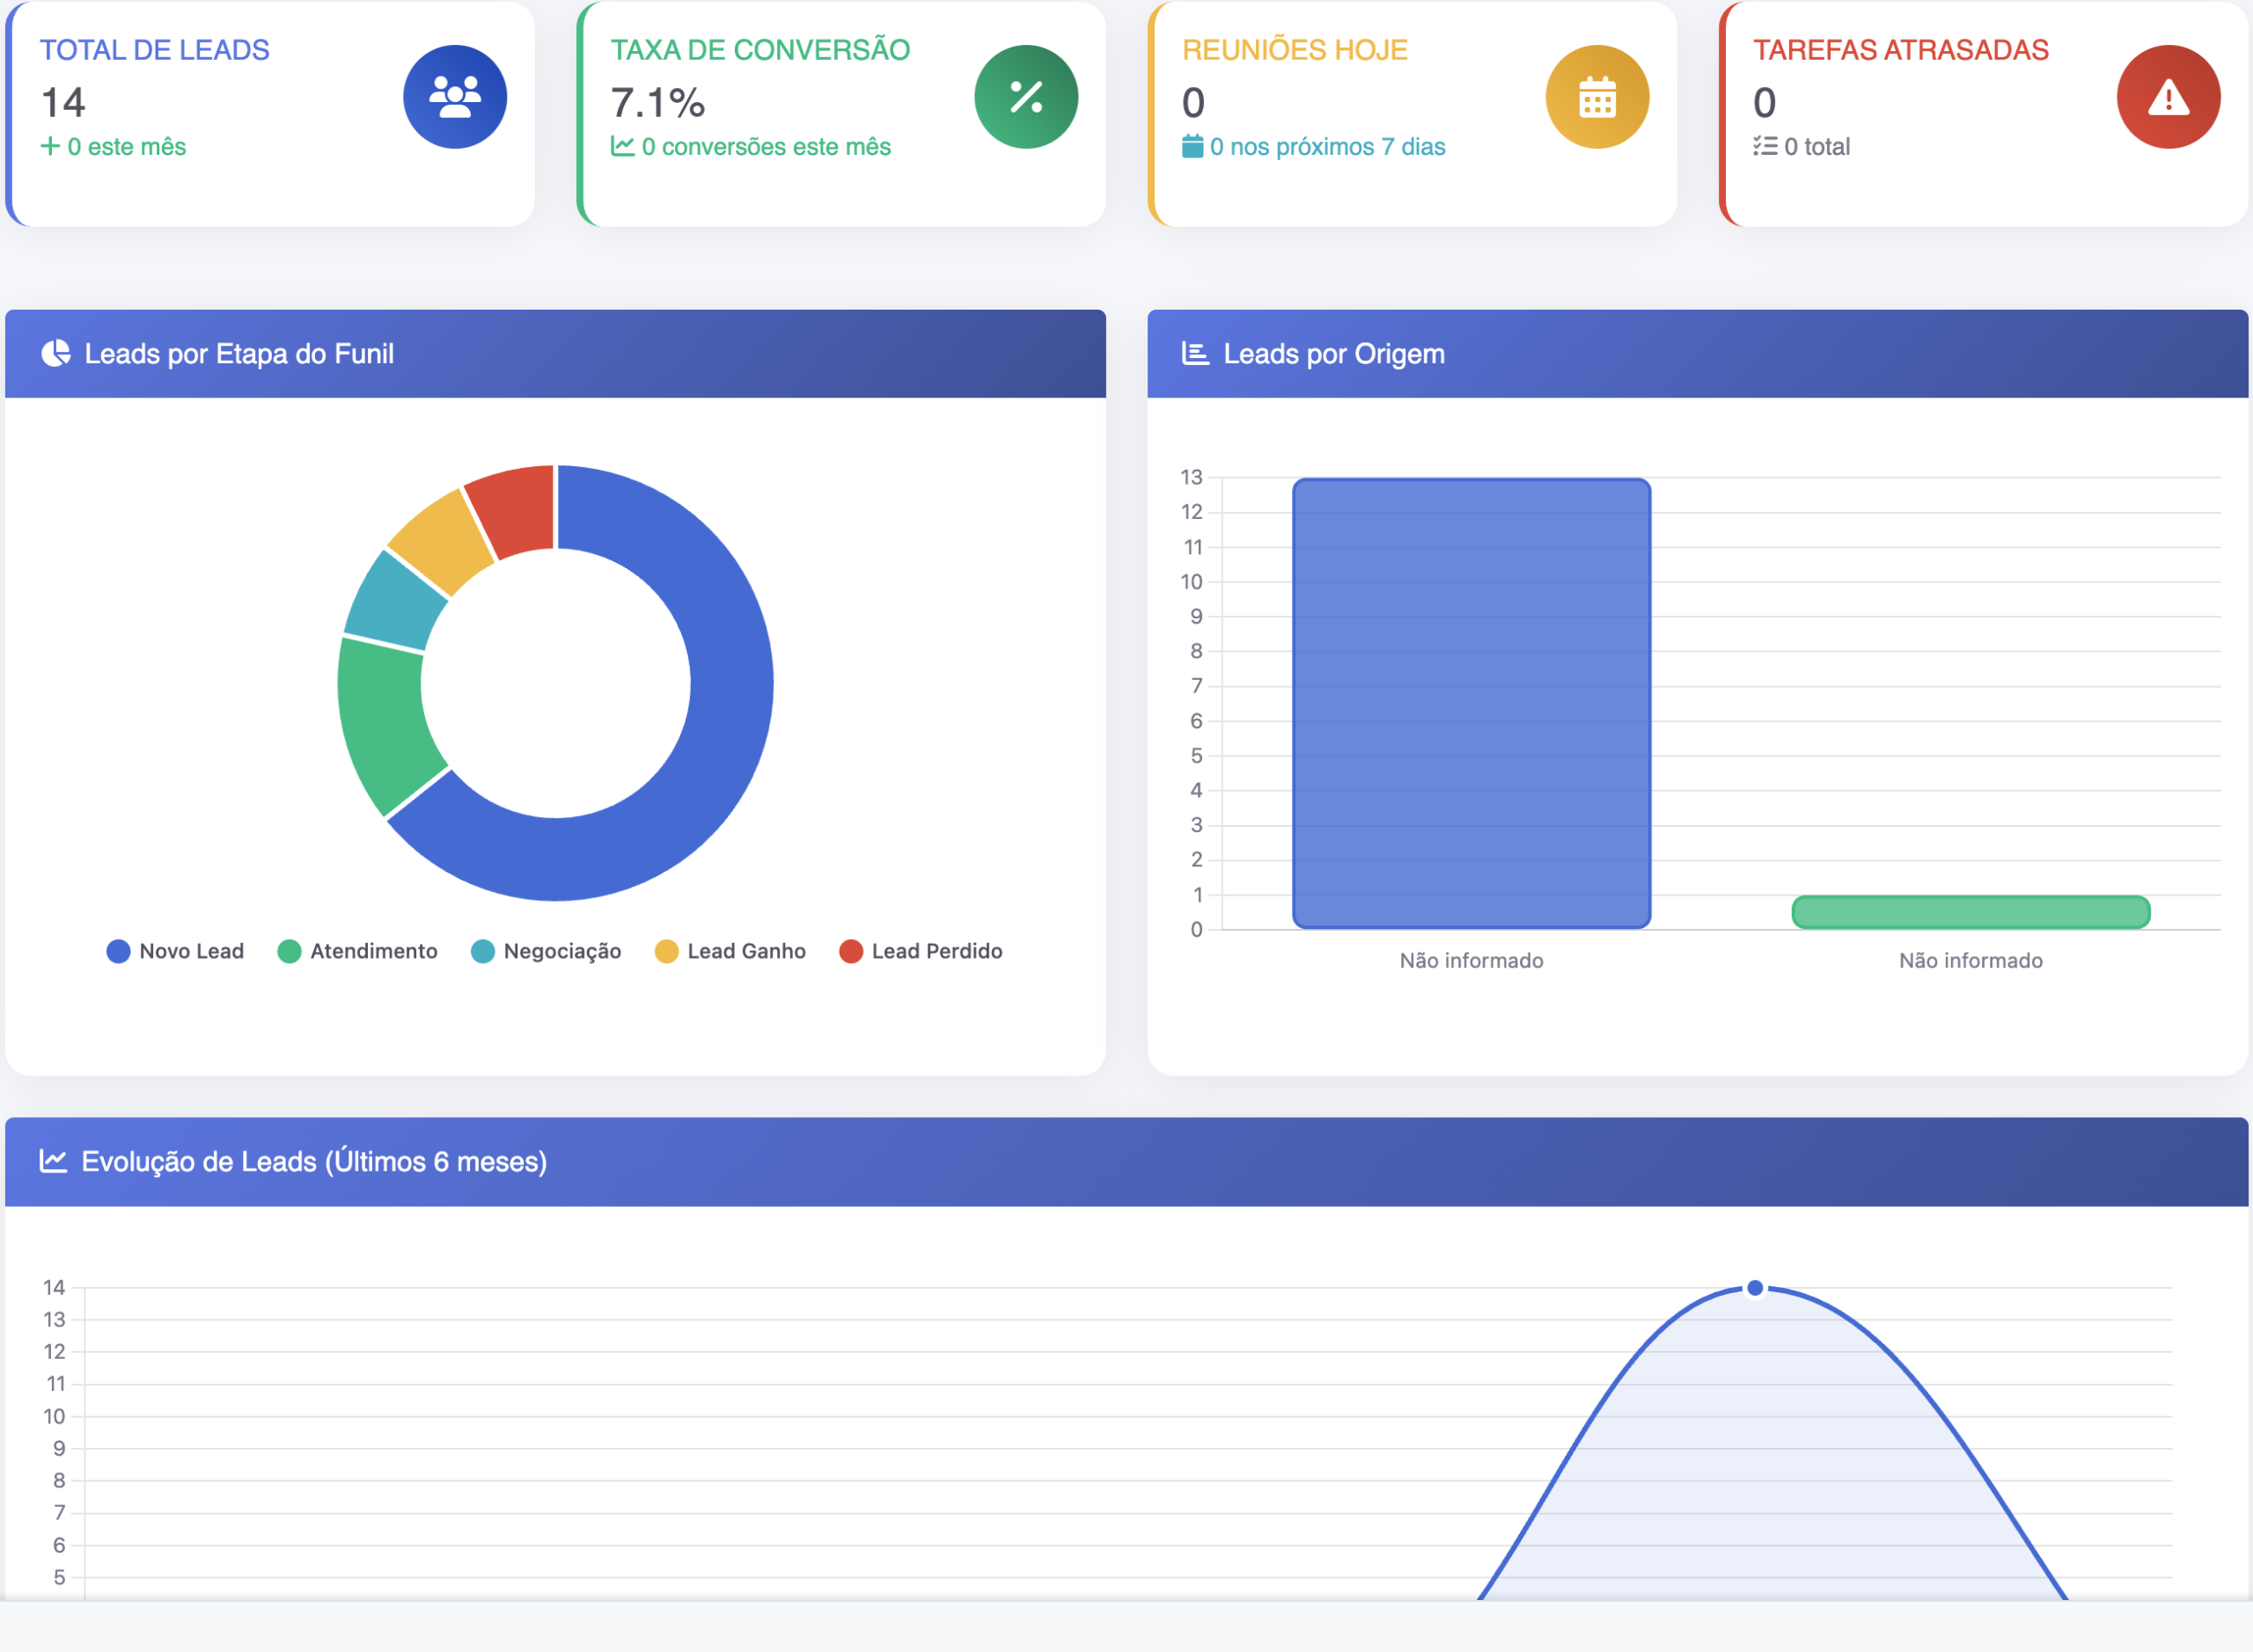This screenshot has height=1652, width=2253.
Task: Click the green percent icon
Action: point(1025,97)
